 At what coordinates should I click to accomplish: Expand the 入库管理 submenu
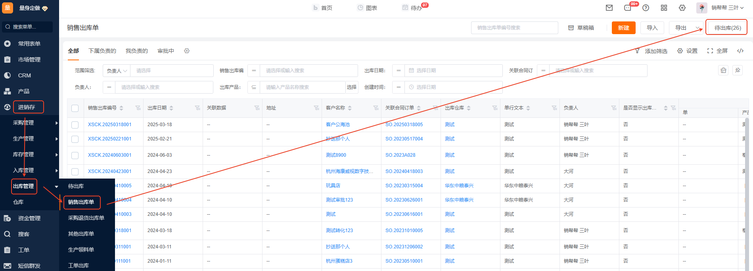56,171
